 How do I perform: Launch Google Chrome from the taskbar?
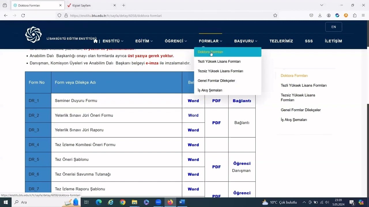123,202
